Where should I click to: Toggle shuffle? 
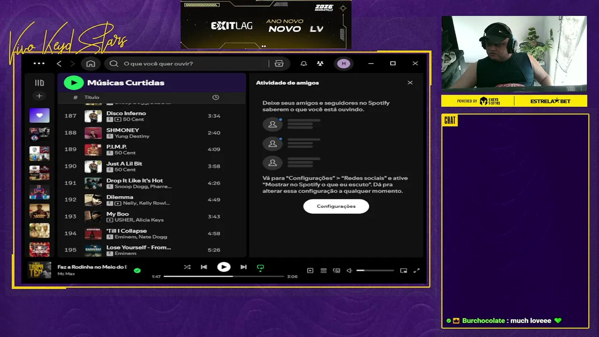click(x=187, y=267)
